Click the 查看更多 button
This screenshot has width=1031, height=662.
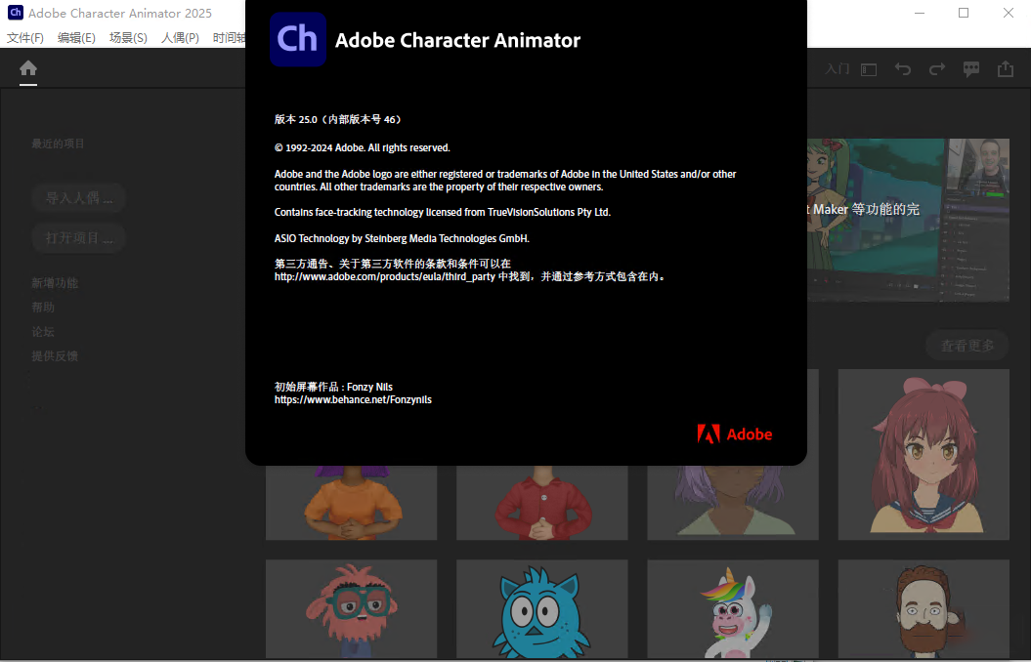point(967,346)
